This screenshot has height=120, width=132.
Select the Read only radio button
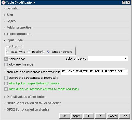(x=29, y=52)
